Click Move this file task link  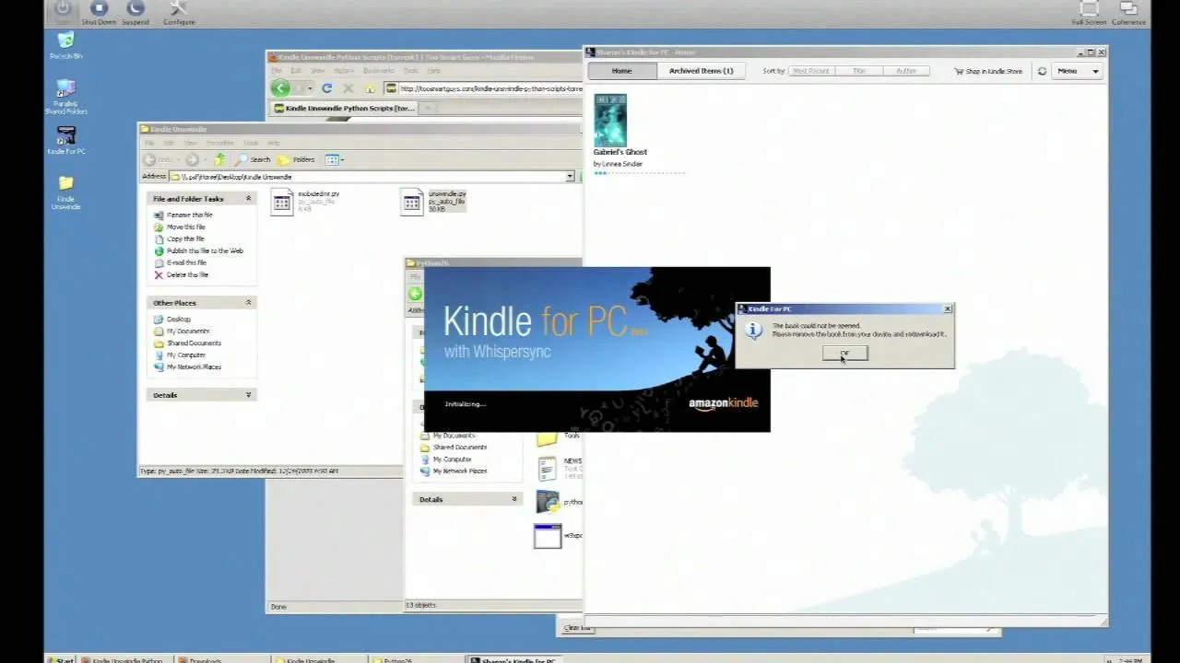point(185,227)
